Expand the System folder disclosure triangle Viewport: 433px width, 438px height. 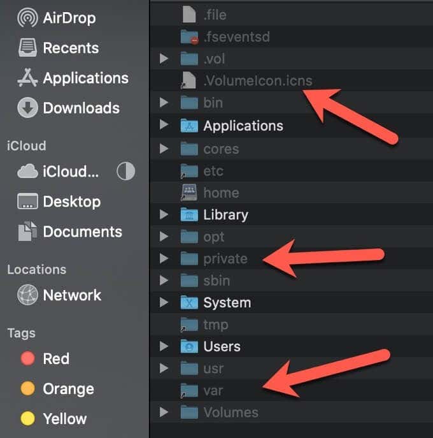(x=164, y=302)
